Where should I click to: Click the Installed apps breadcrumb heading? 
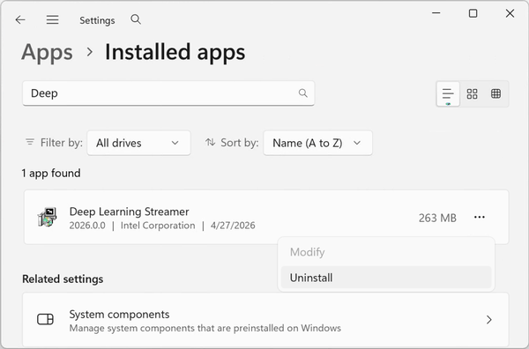[x=175, y=52]
